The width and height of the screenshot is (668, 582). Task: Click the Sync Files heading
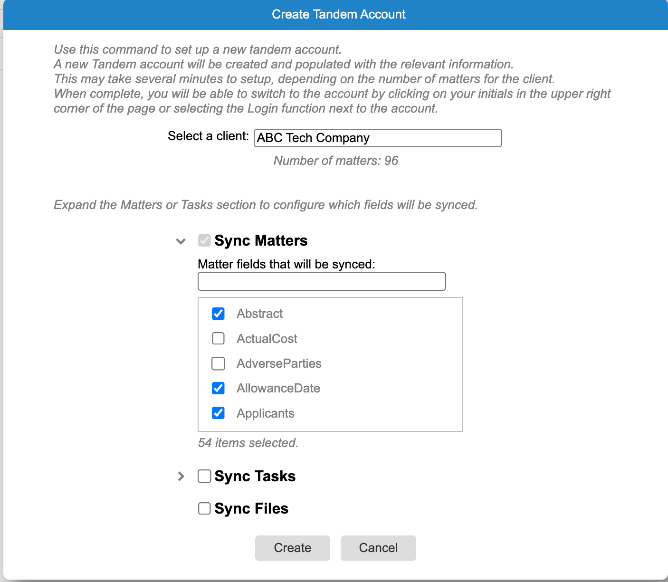(x=251, y=508)
